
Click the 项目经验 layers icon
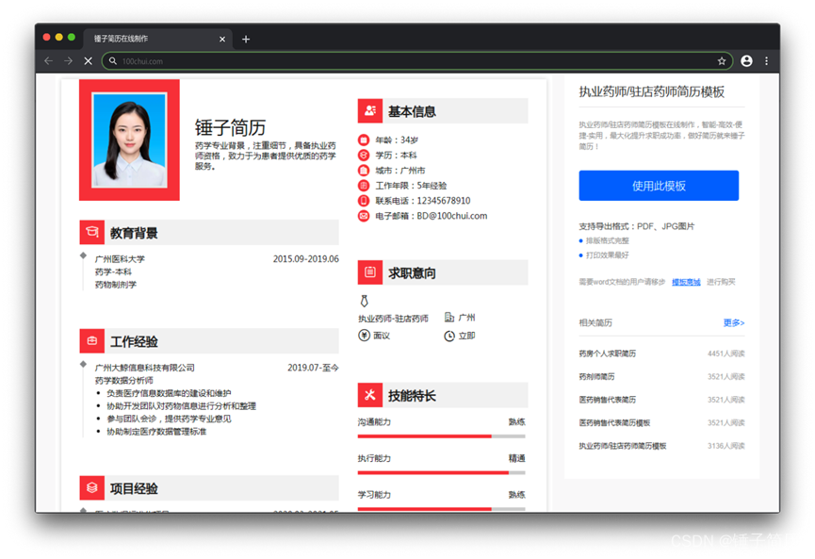click(92, 487)
